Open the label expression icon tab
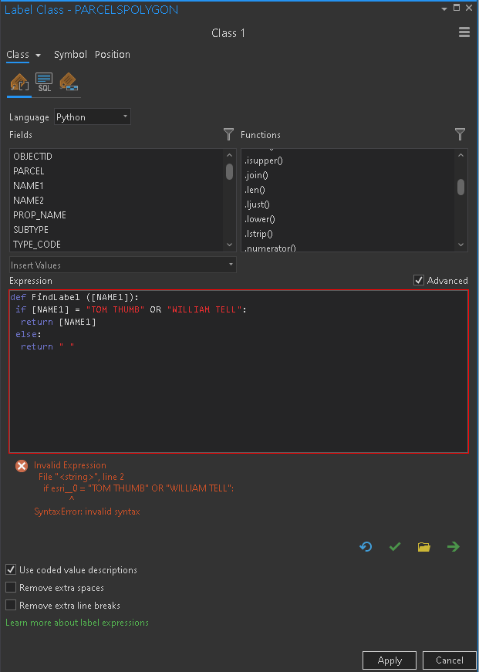Image resolution: width=479 pixels, height=672 pixels. [x=19, y=83]
